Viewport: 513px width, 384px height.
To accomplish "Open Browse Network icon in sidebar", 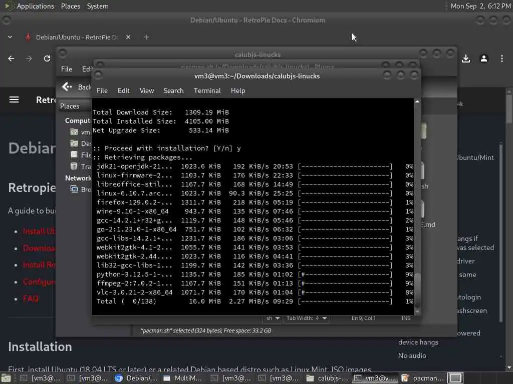I will click(x=74, y=189).
